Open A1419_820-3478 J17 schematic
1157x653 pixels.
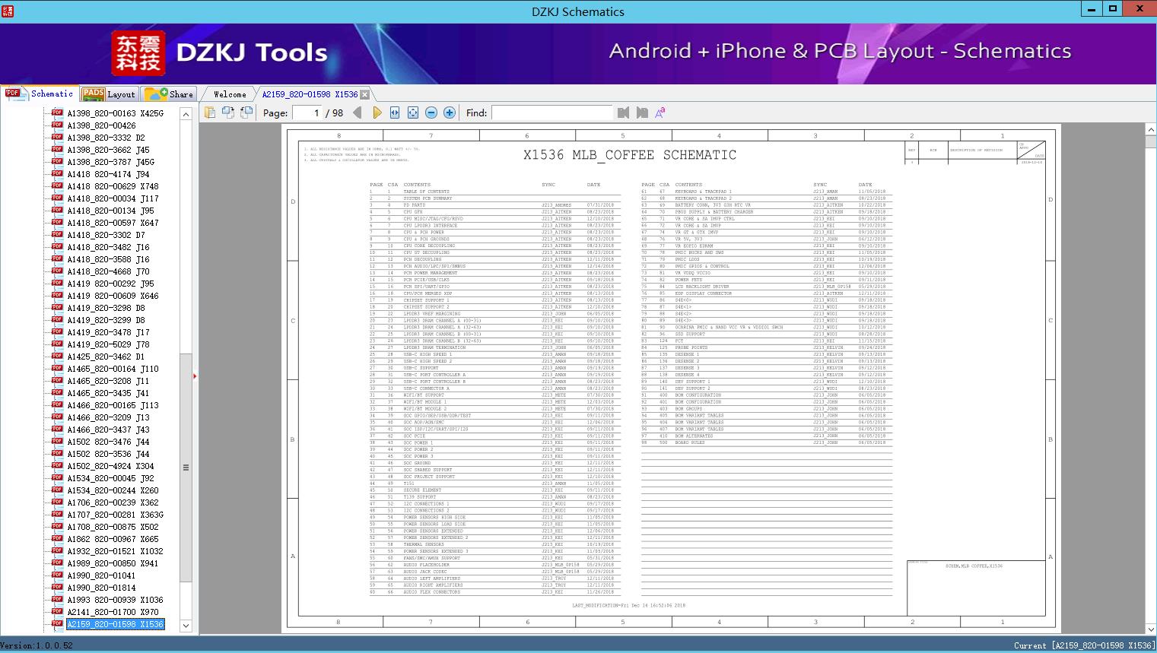tap(108, 332)
